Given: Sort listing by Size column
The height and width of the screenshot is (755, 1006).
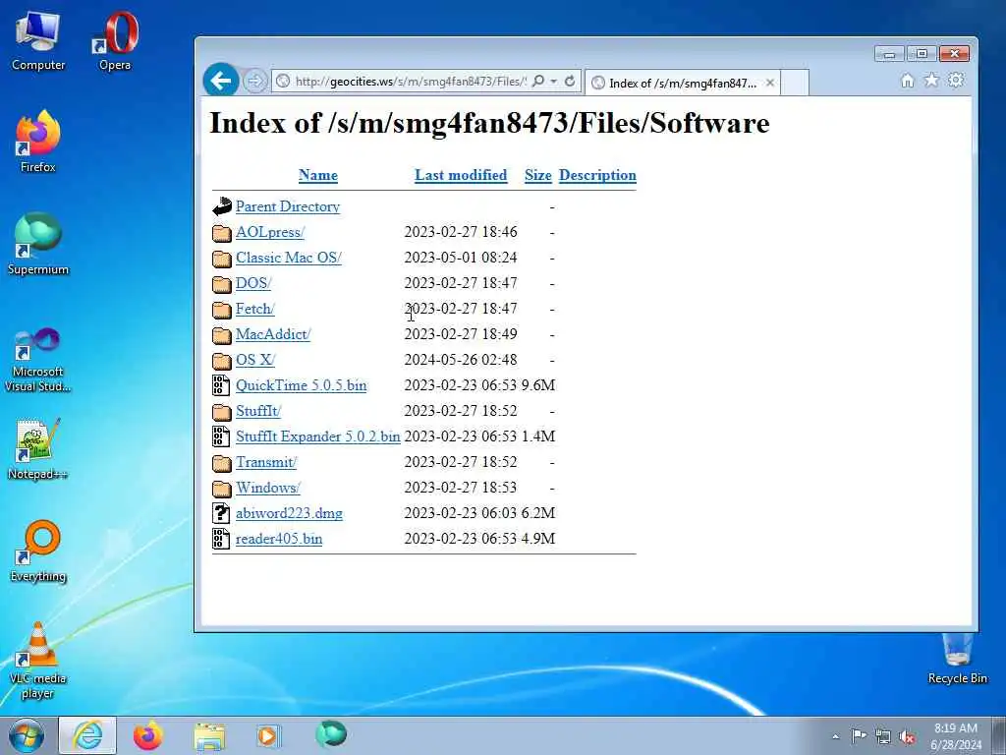Looking at the screenshot, I should tap(537, 175).
